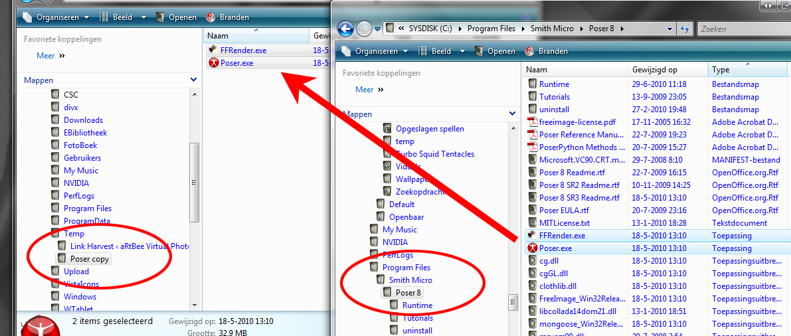The width and height of the screenshot is (791, 336).
Task: Select the Tutorials folder in the file list
Action: (554, 97)
